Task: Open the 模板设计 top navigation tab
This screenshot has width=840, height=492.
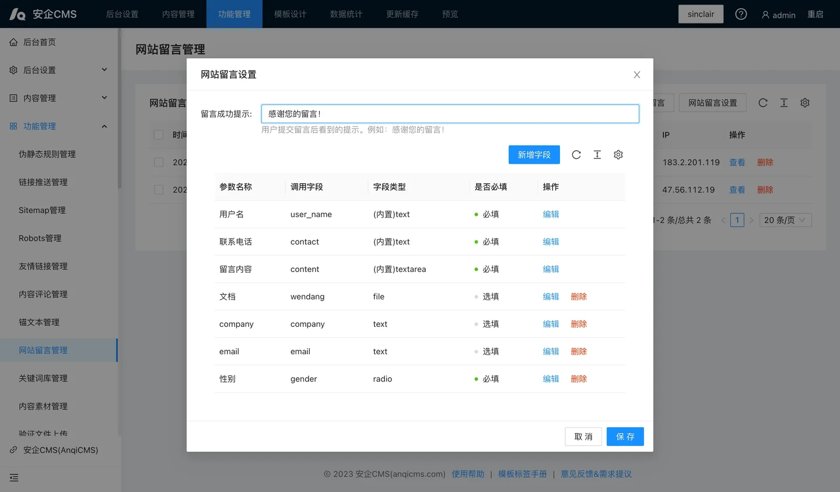Action: point(290,14)
